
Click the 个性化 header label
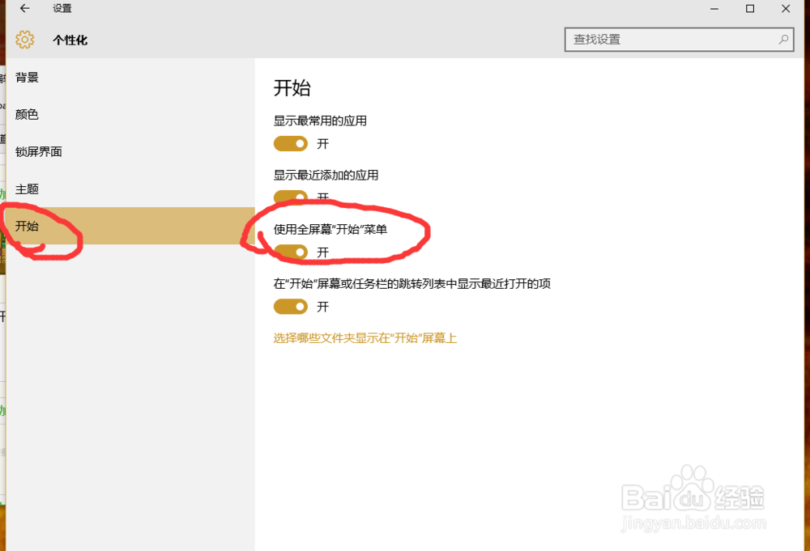[x=70, y=39]
